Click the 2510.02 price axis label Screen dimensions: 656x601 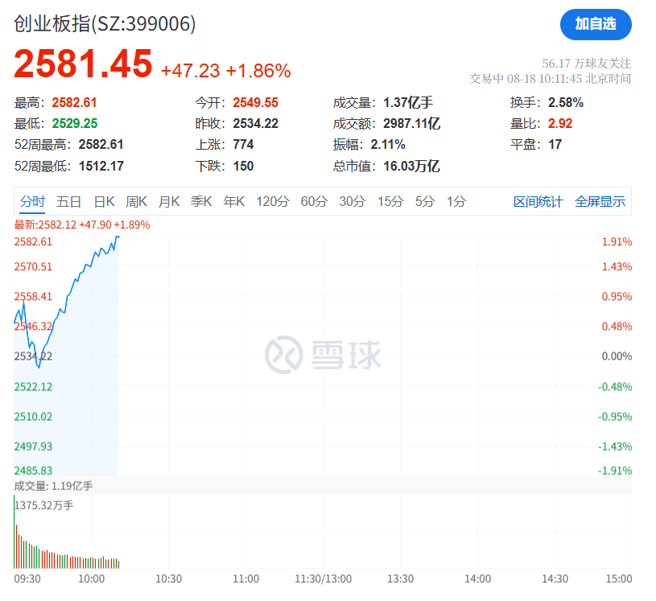33,417
